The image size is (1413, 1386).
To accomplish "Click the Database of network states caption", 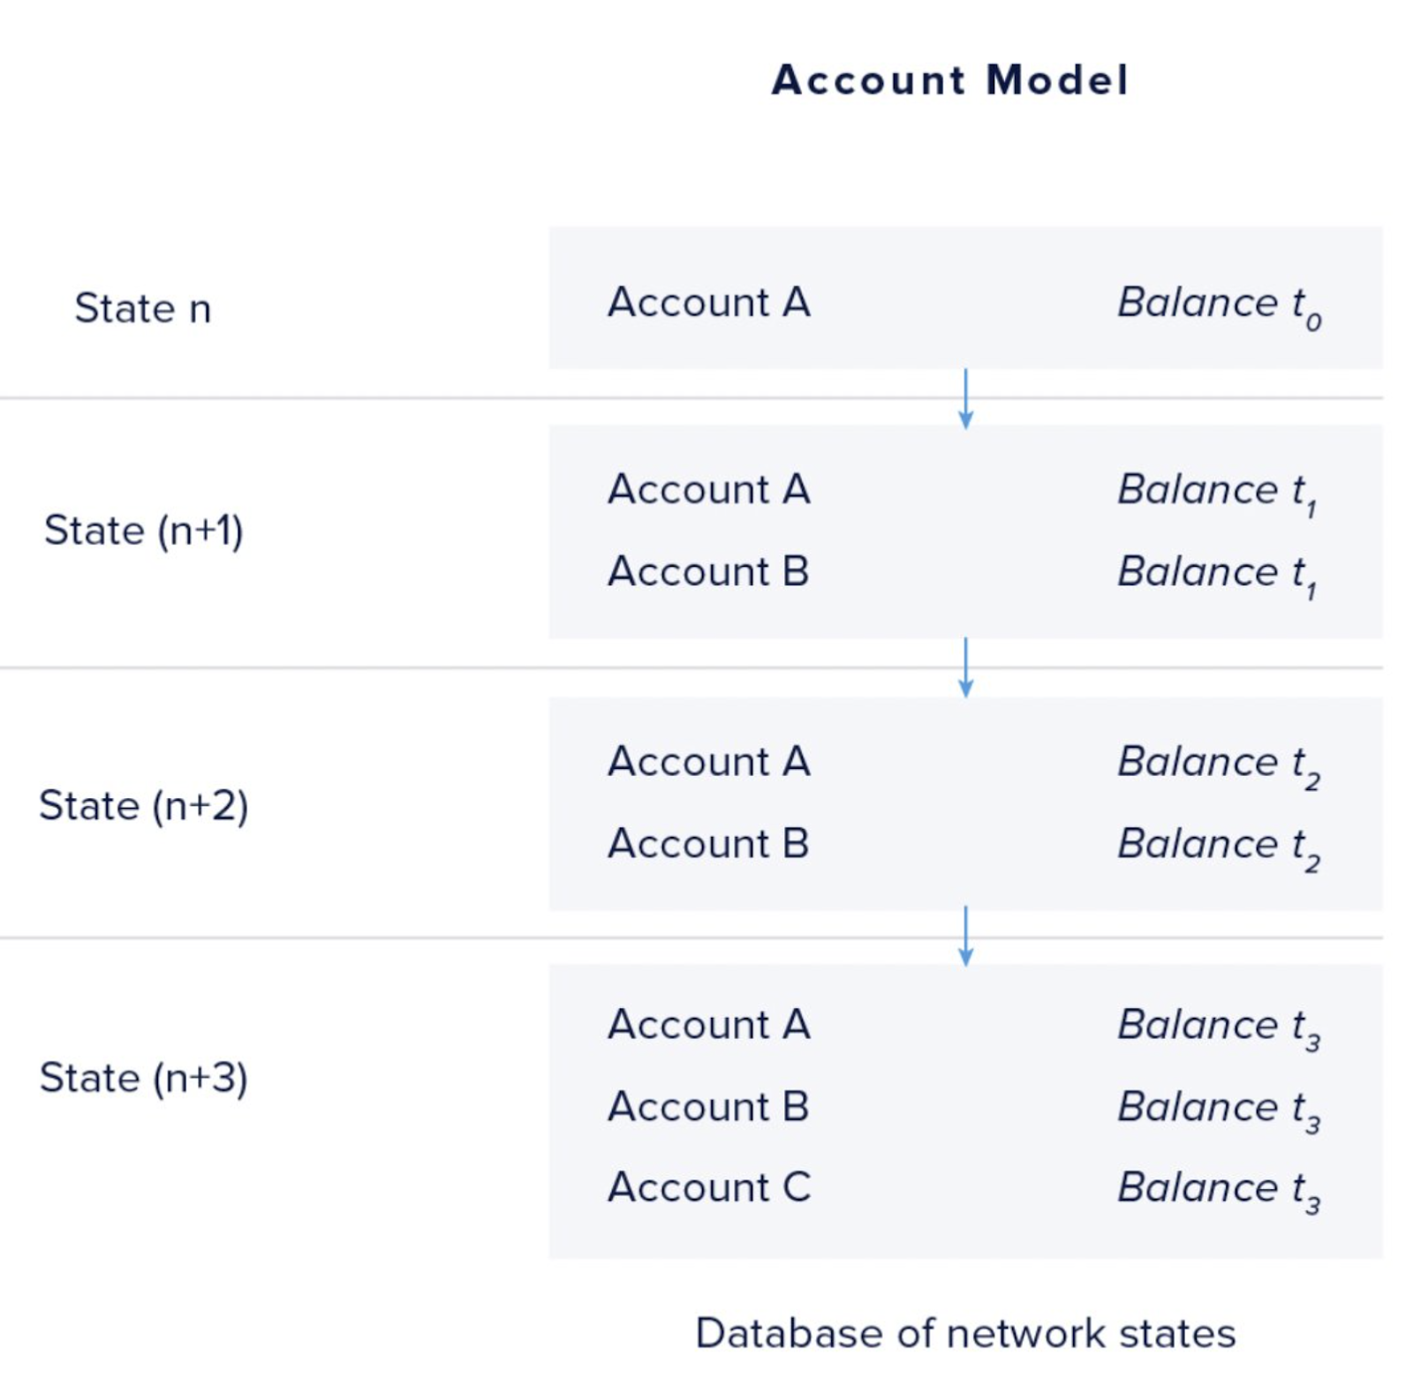I will [x=965, y=1333].
